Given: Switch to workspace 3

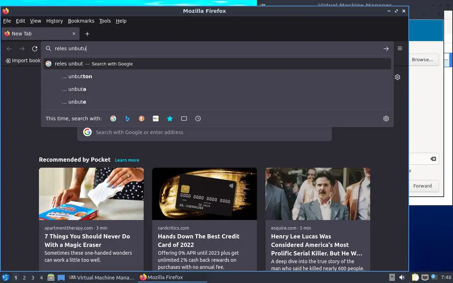Looking at the screenshot, I should (x=33, y=278).
